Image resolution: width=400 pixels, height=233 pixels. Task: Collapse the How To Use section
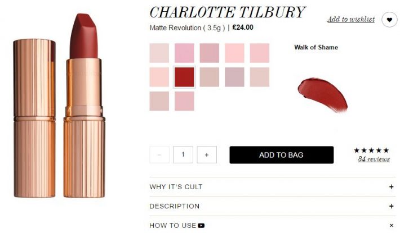coord(392,225)
